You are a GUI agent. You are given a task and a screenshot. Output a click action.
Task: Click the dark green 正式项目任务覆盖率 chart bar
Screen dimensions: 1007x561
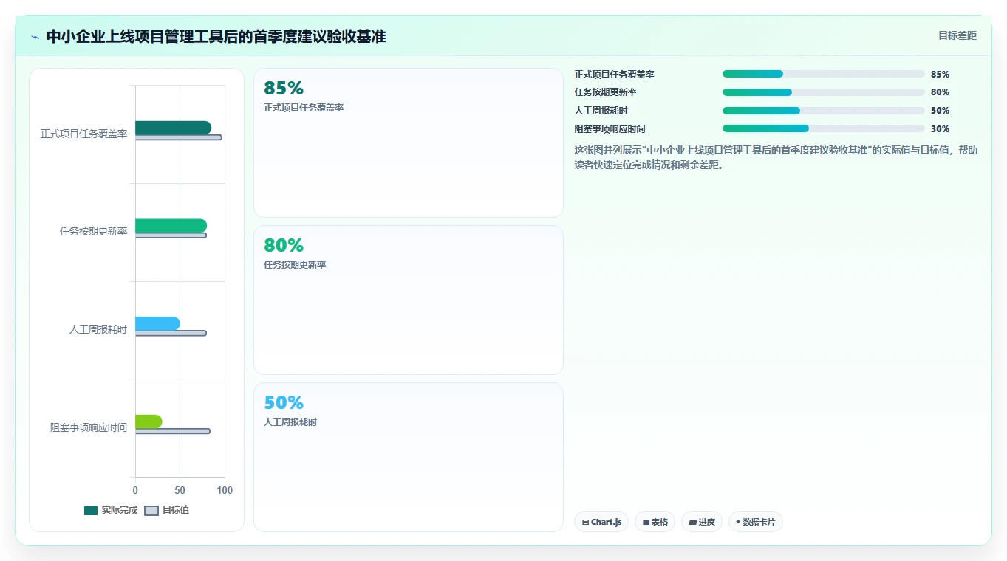(x=173, y=128)
